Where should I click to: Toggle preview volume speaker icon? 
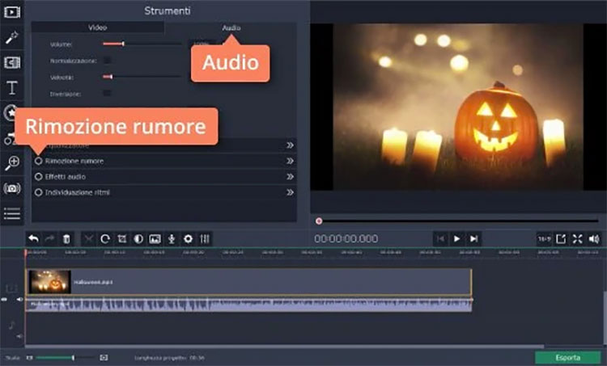tap(594, 239)
